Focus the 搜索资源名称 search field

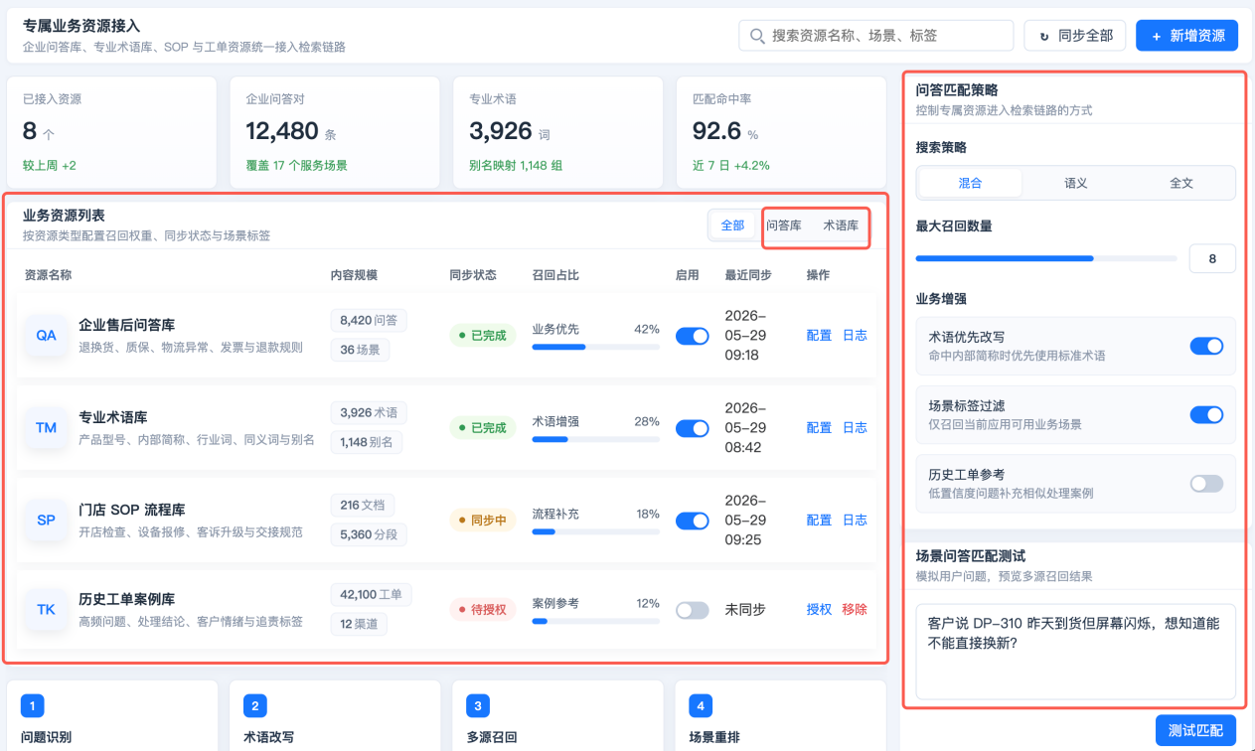point(875,35)
